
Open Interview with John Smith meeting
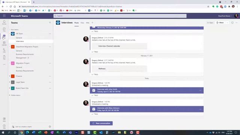(x=147, y=90)
